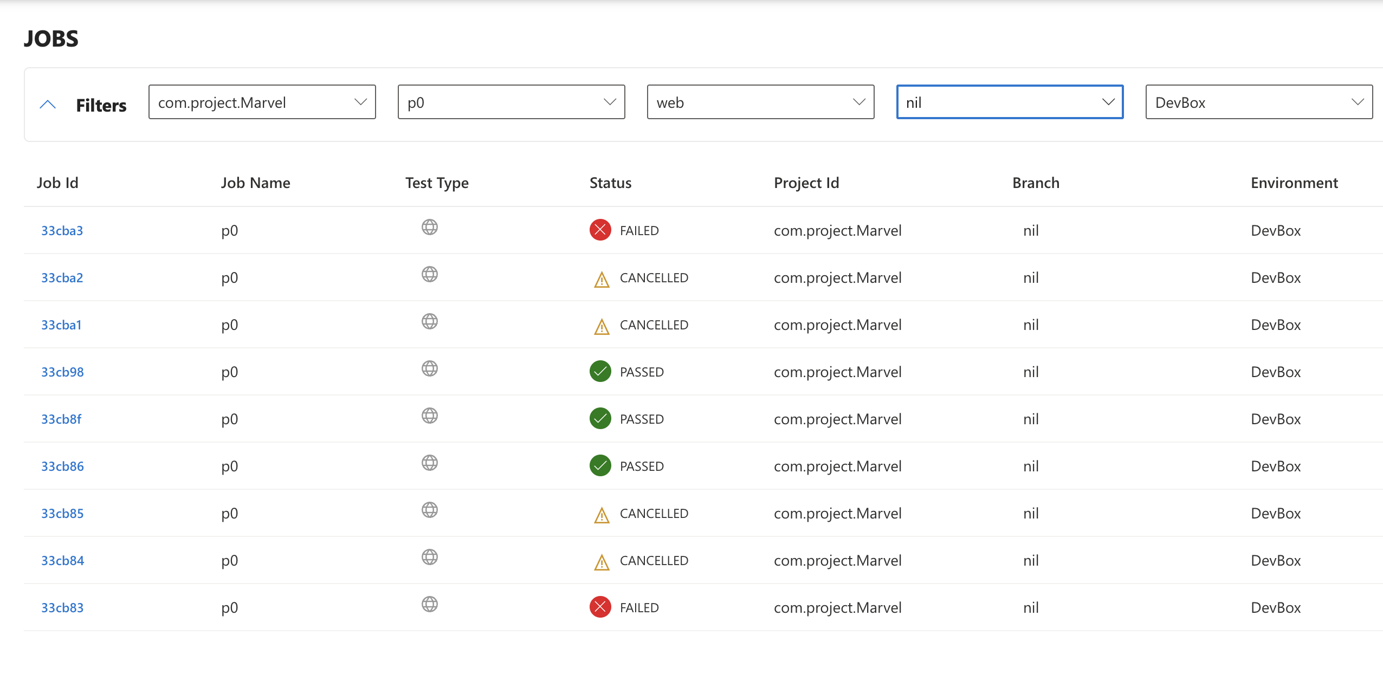Click the Job Id column header
1383x674 pixels.
[x=57, y=183]
